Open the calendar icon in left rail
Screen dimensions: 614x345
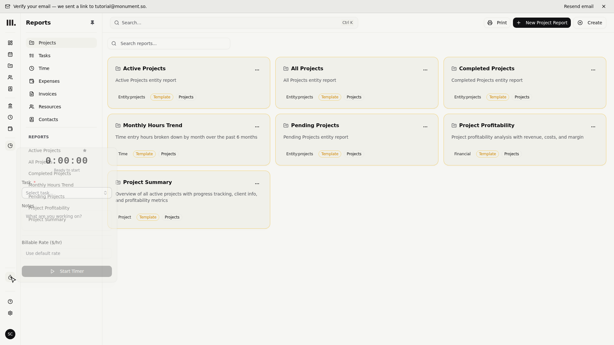[x=10, y=54]
